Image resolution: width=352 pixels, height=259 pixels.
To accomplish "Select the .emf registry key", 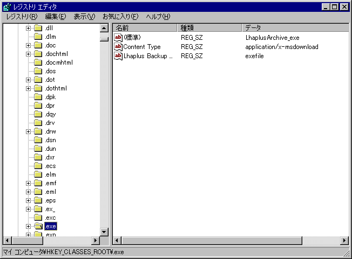I will pyautogui.click(x=50, y=183).
